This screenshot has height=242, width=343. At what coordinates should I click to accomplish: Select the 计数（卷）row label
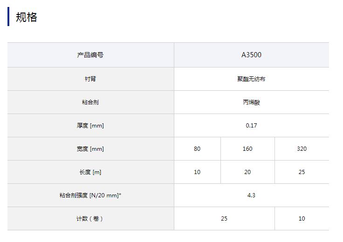90,219
